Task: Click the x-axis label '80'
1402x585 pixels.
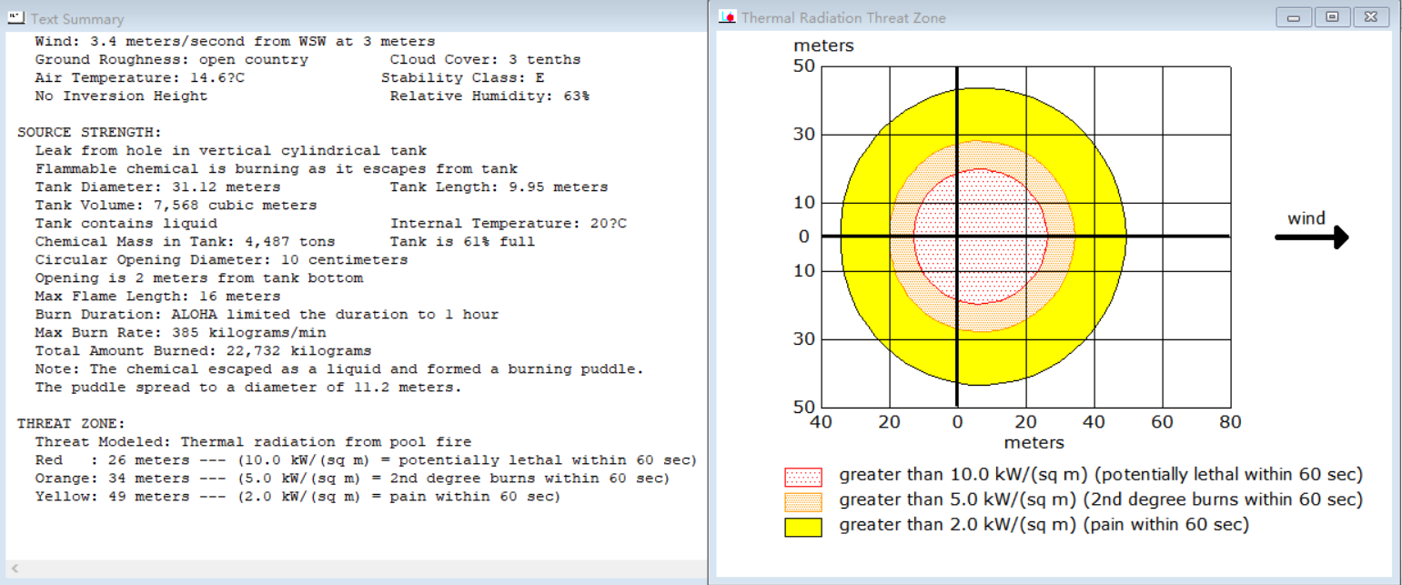Action: pos(1230,422)
